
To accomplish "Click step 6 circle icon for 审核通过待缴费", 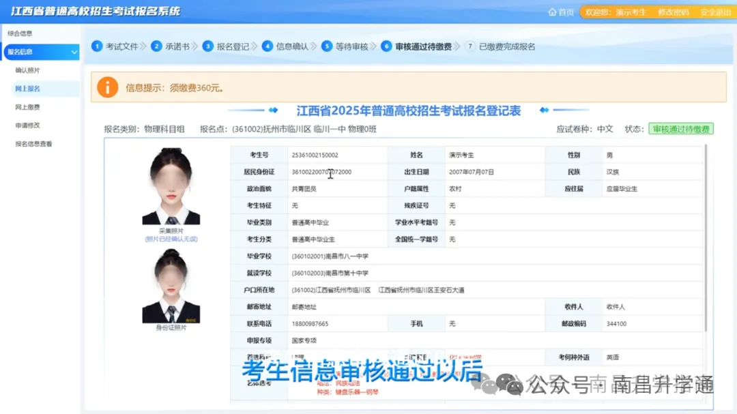I will [386, 46].
